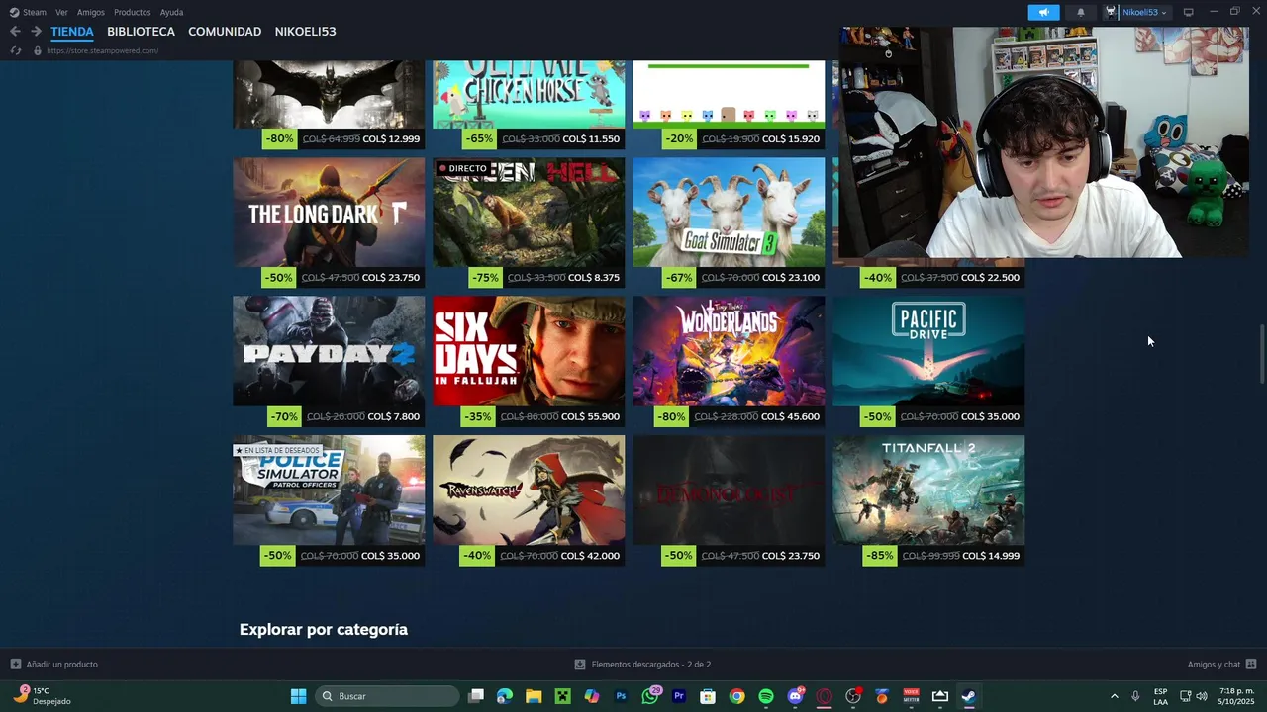The height and width of the screenshot is (712, 1267).
Task: Open Google Chrome from taskbar
Action: point(737,696)
